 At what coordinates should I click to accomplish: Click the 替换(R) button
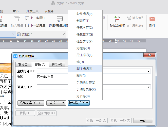pos(25,113)
